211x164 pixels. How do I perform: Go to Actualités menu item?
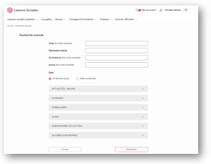tap(46, 20)
